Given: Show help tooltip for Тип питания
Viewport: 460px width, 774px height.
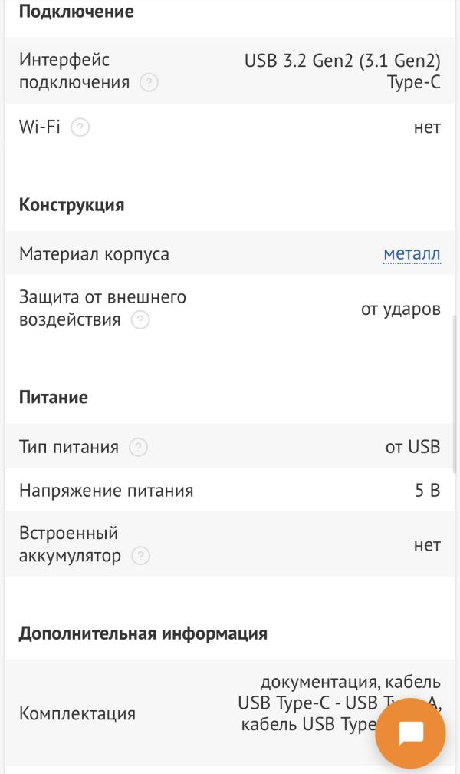Looking at the screenshot, I should click(138, 447).
